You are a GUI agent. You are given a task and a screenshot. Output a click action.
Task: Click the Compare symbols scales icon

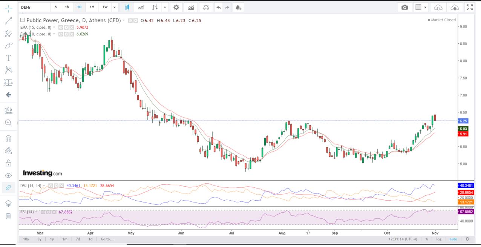coord(205,7)
